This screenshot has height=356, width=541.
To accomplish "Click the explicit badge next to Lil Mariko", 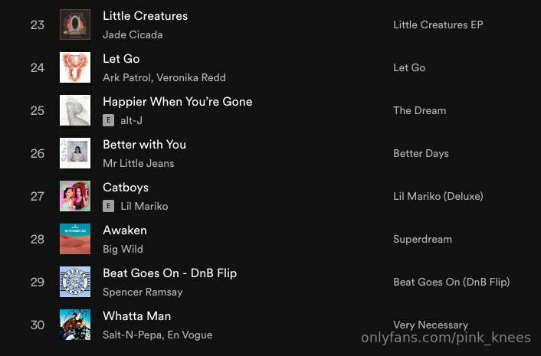I will click(x=108, y=206).
